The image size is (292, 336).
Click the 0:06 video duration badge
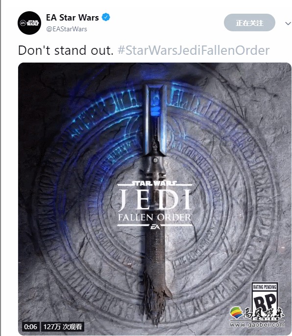coord(30,327)
